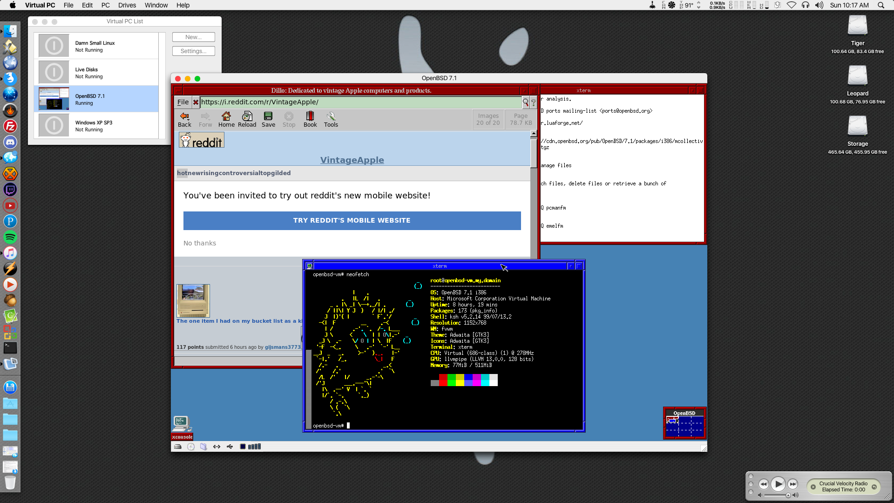Click the shared folder icon in Virtual PC status bar
The image size is (894, 503).
coord(203,446)
